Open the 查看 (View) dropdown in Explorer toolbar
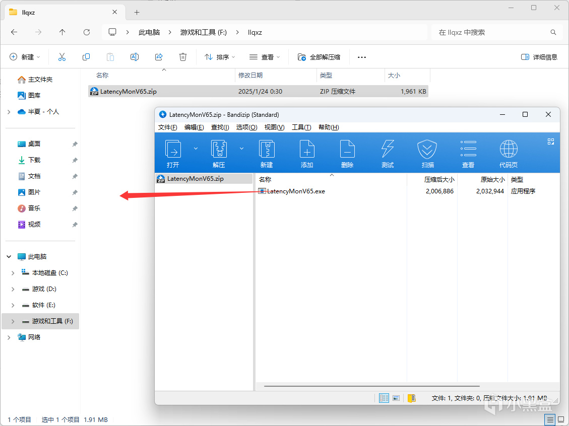Image resolution: width=569 pixels, height=426 pixels. click(x=265, y=57)
